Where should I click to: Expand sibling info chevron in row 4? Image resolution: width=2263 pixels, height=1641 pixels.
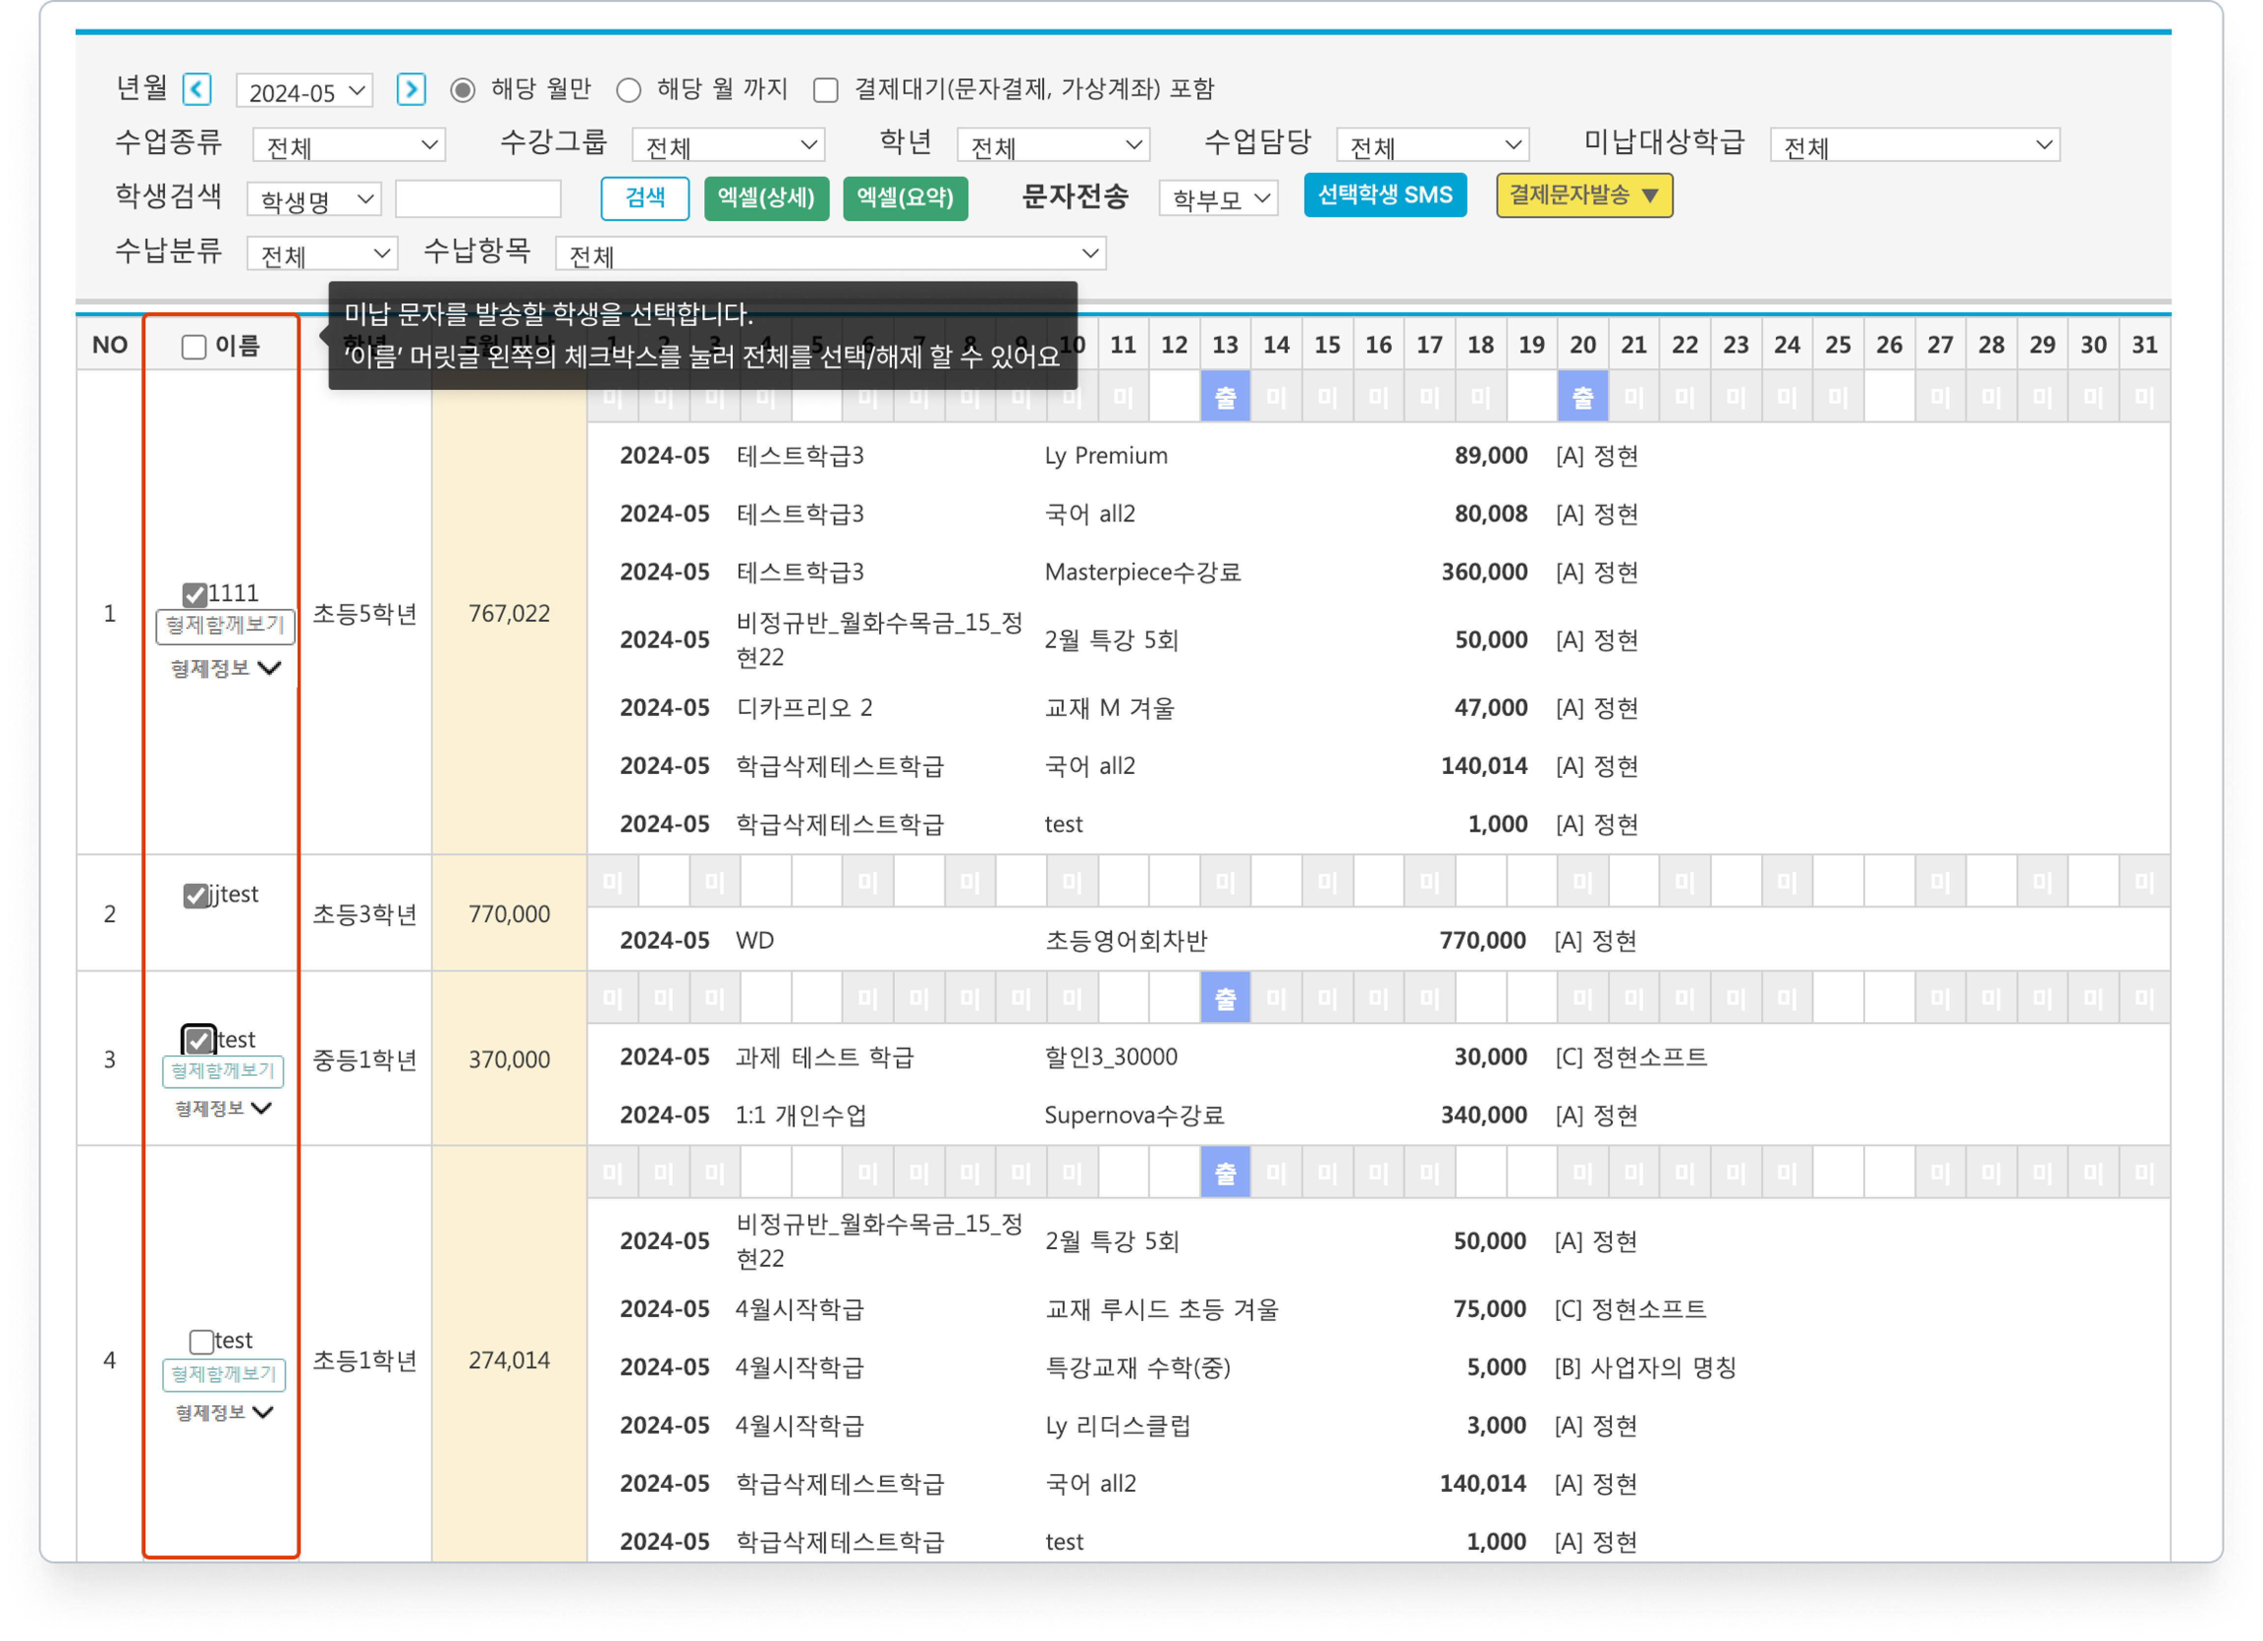[263, 1412]
